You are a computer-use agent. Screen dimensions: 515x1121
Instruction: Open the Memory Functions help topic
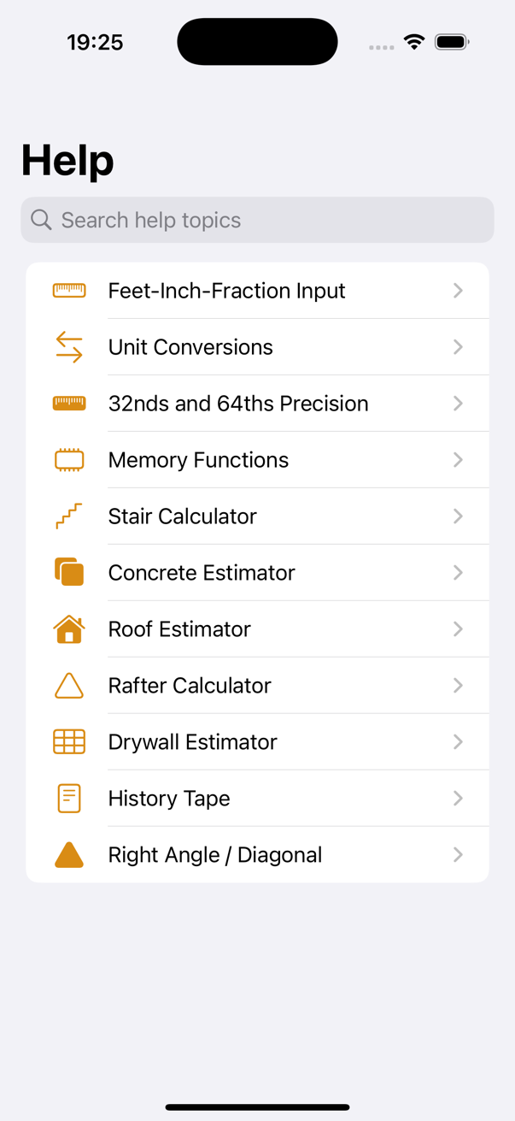(x=256, y=459)
